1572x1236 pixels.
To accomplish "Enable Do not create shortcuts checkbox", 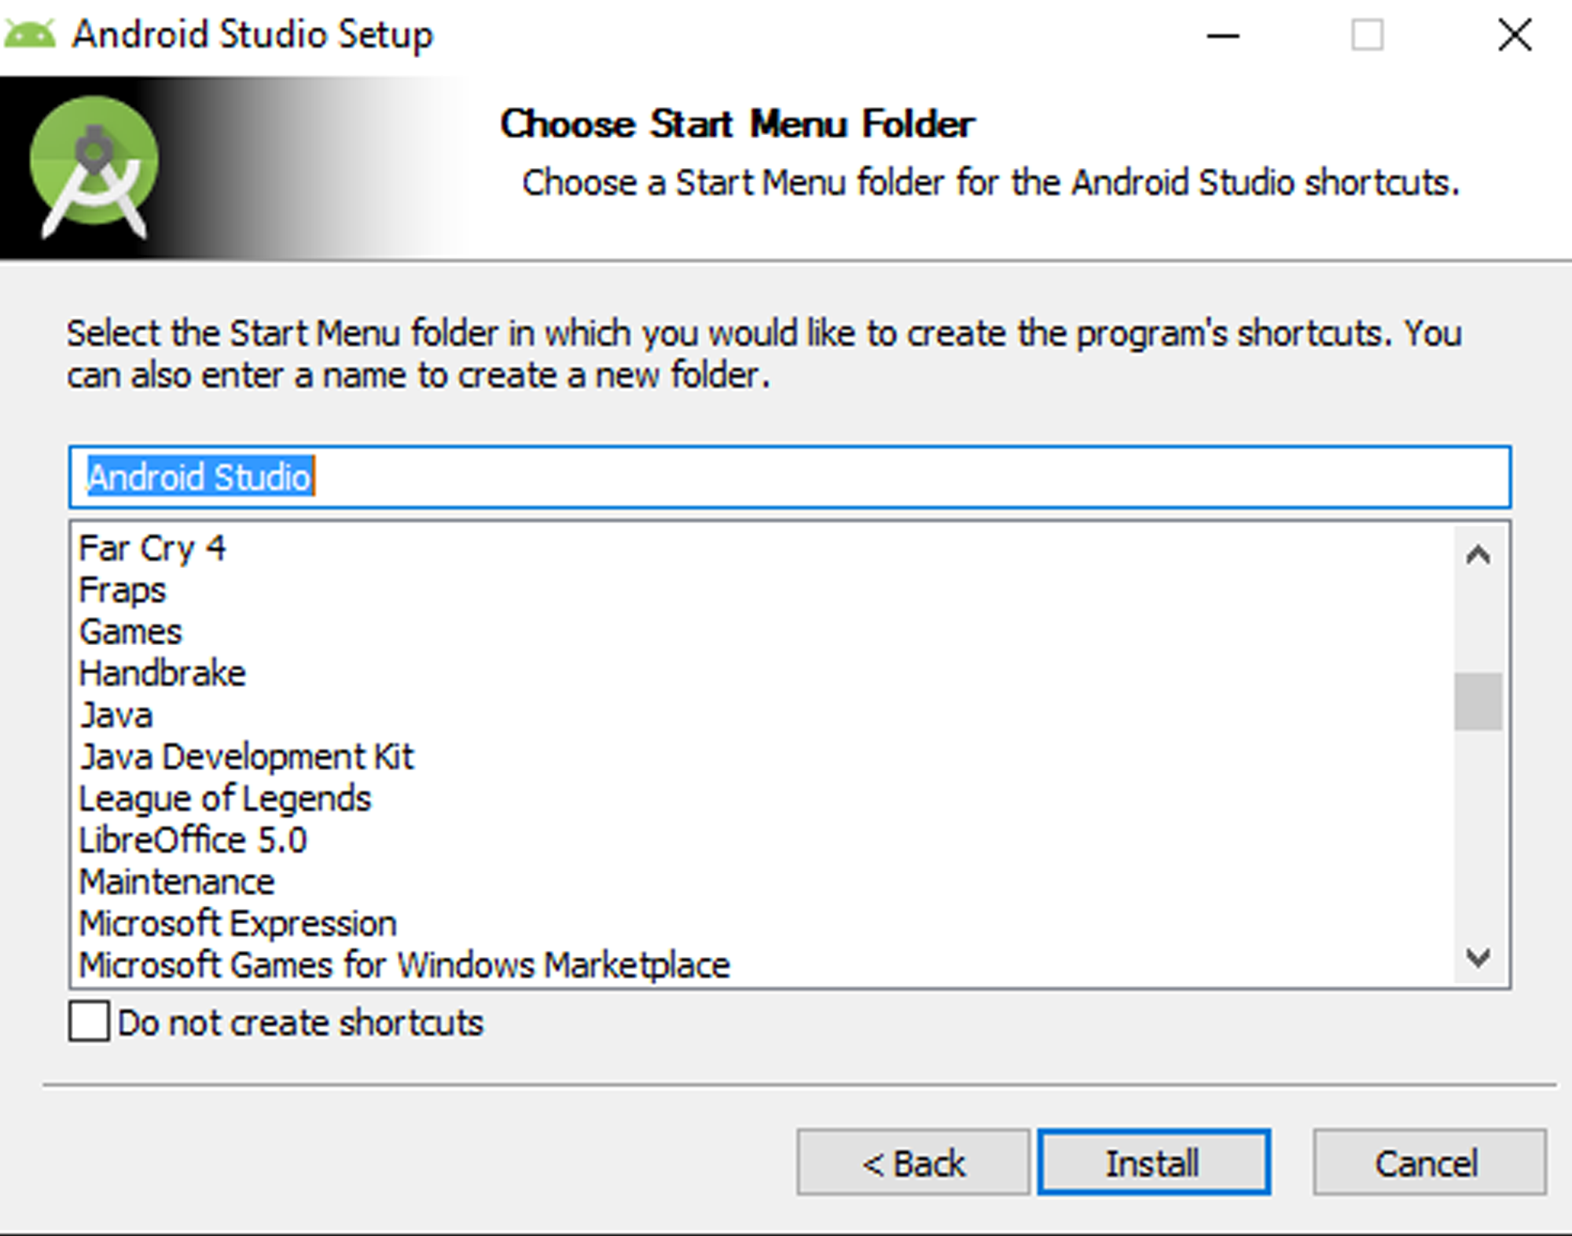I will [x=89, y=1021].
